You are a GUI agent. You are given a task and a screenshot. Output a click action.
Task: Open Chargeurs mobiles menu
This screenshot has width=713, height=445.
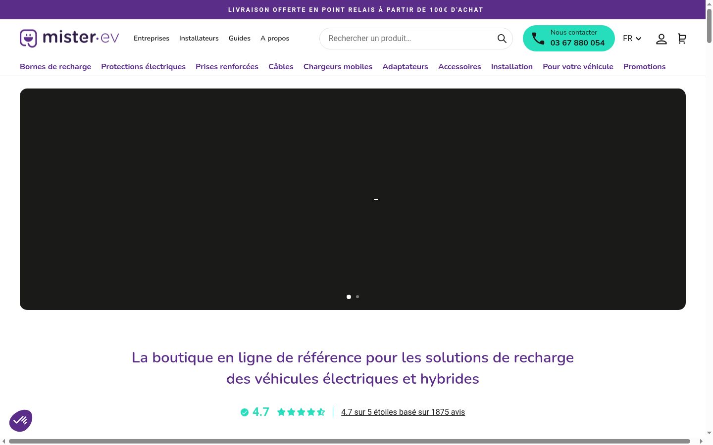click(338, 67)
